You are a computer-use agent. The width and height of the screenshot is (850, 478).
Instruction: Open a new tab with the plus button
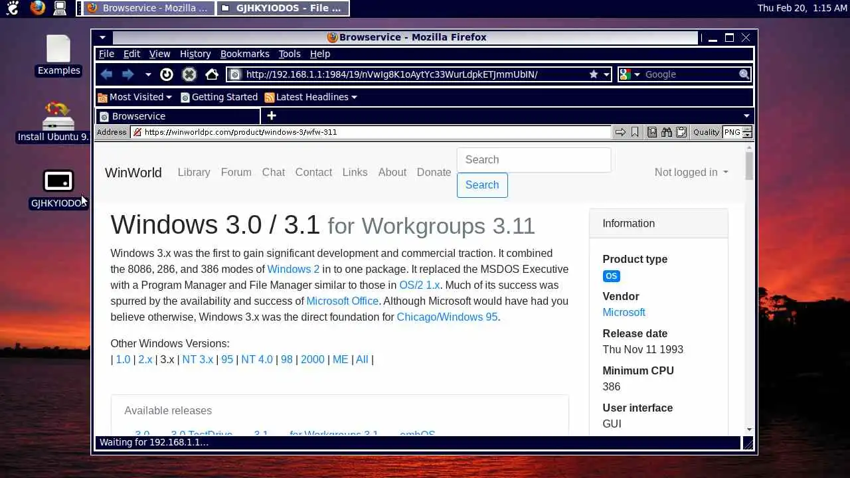coord(272,116)
